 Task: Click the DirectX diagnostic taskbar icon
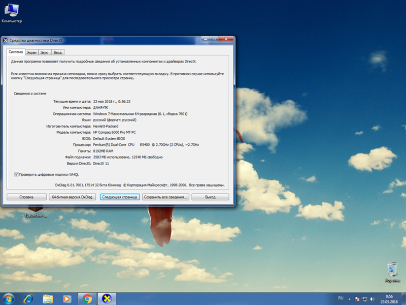(x=107, y=299)
